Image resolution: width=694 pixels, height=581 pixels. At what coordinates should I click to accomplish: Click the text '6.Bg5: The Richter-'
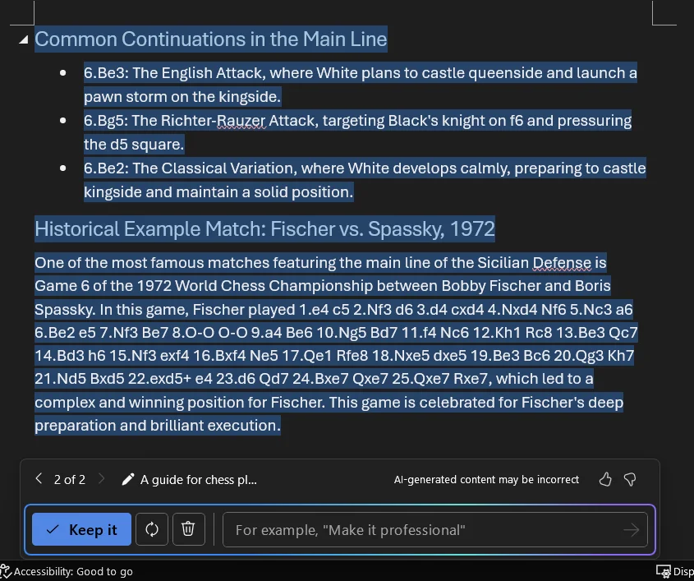pos(150,121)
